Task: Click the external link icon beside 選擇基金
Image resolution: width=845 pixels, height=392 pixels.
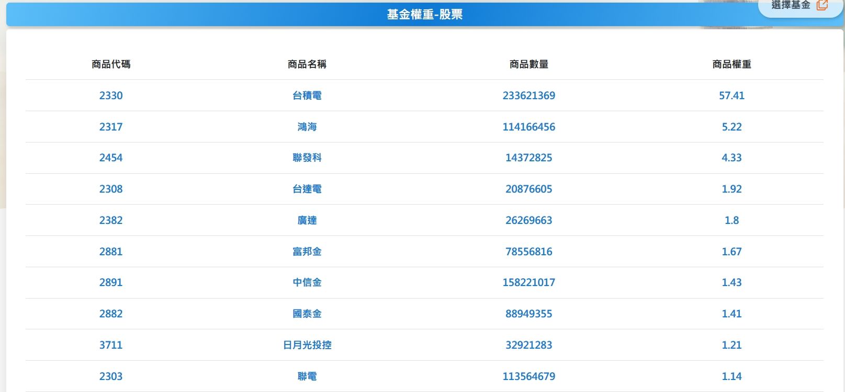Action: 823,5
